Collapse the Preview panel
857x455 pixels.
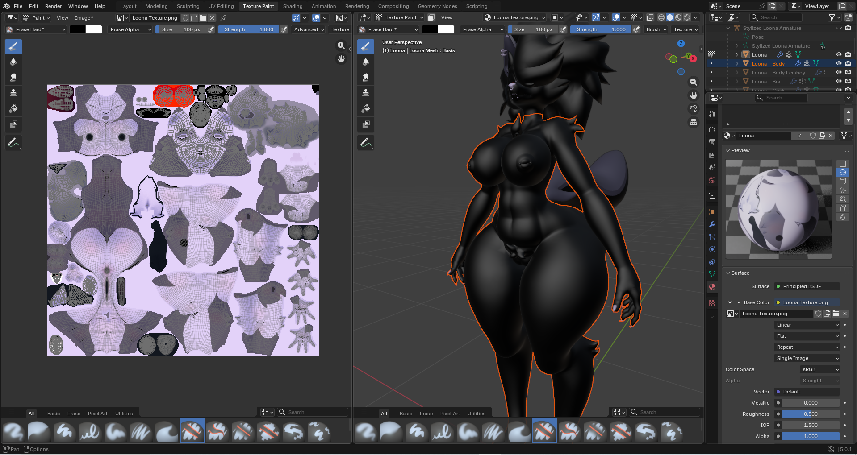(728, 150)
